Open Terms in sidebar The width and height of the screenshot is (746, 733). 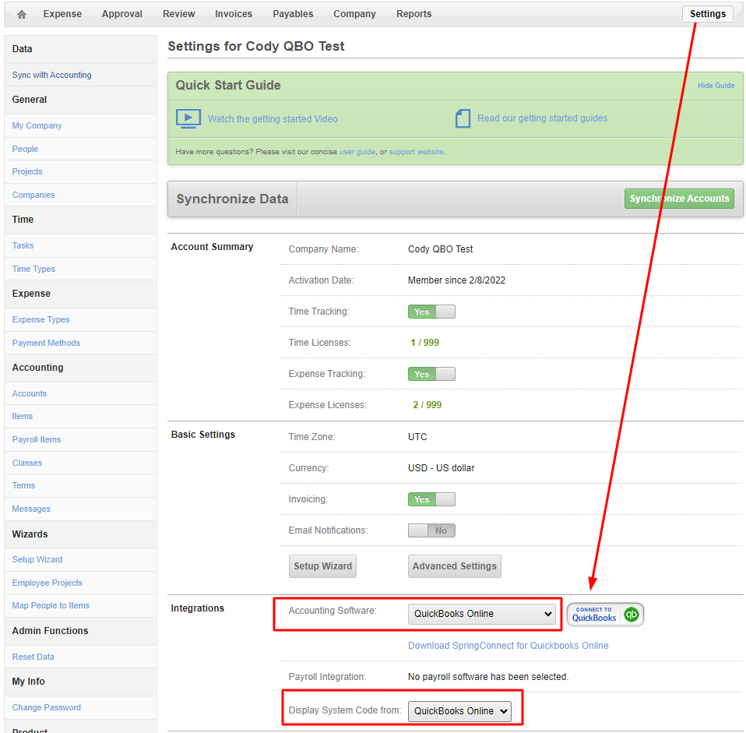[24, 485]
